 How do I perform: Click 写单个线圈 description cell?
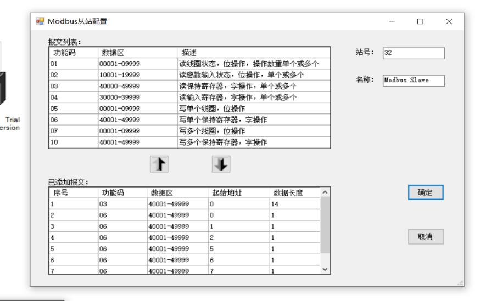(x=254, y=109)
